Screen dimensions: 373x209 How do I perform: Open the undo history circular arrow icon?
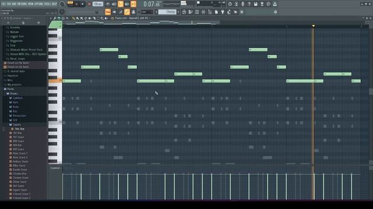click(230, 4)
